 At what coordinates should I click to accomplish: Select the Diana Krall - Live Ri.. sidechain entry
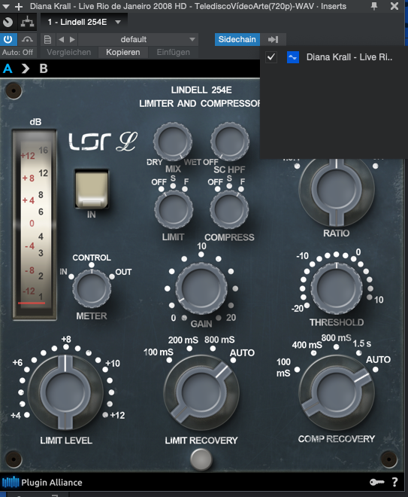pyautogui.click(x=349, y=57)
